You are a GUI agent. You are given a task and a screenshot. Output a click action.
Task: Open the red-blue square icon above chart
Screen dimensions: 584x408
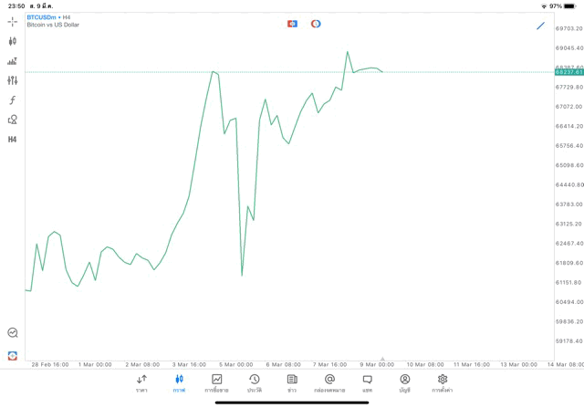pyautogui.click(x=292, y=24)
